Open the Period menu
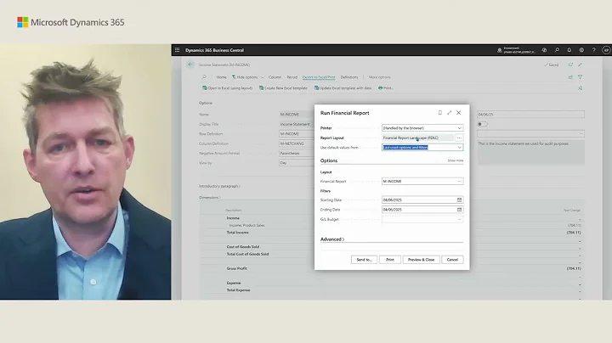The height and width of the screenshot is (343, 612). (x=292, y=77)
